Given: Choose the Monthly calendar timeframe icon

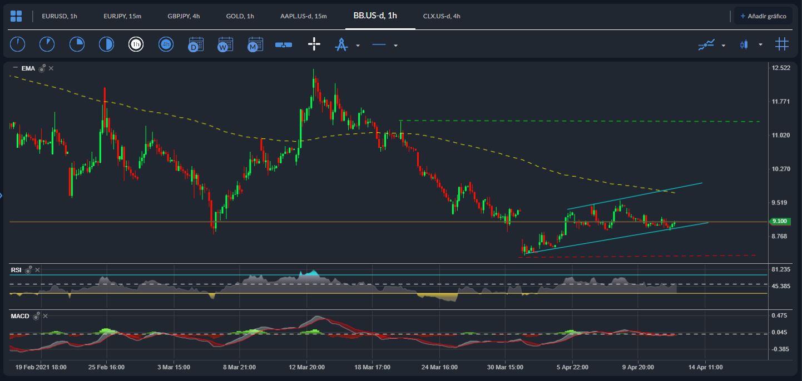Looking at the screenshot, I should pos(255,44).
